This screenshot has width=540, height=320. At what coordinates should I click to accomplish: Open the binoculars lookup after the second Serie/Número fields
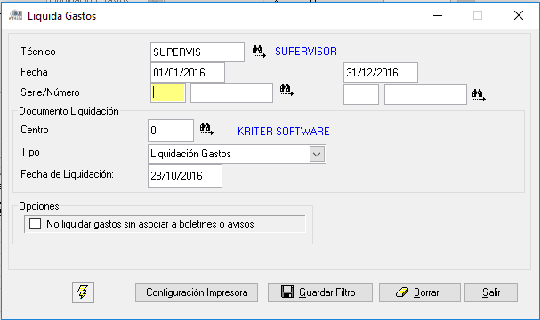point(479,95)
